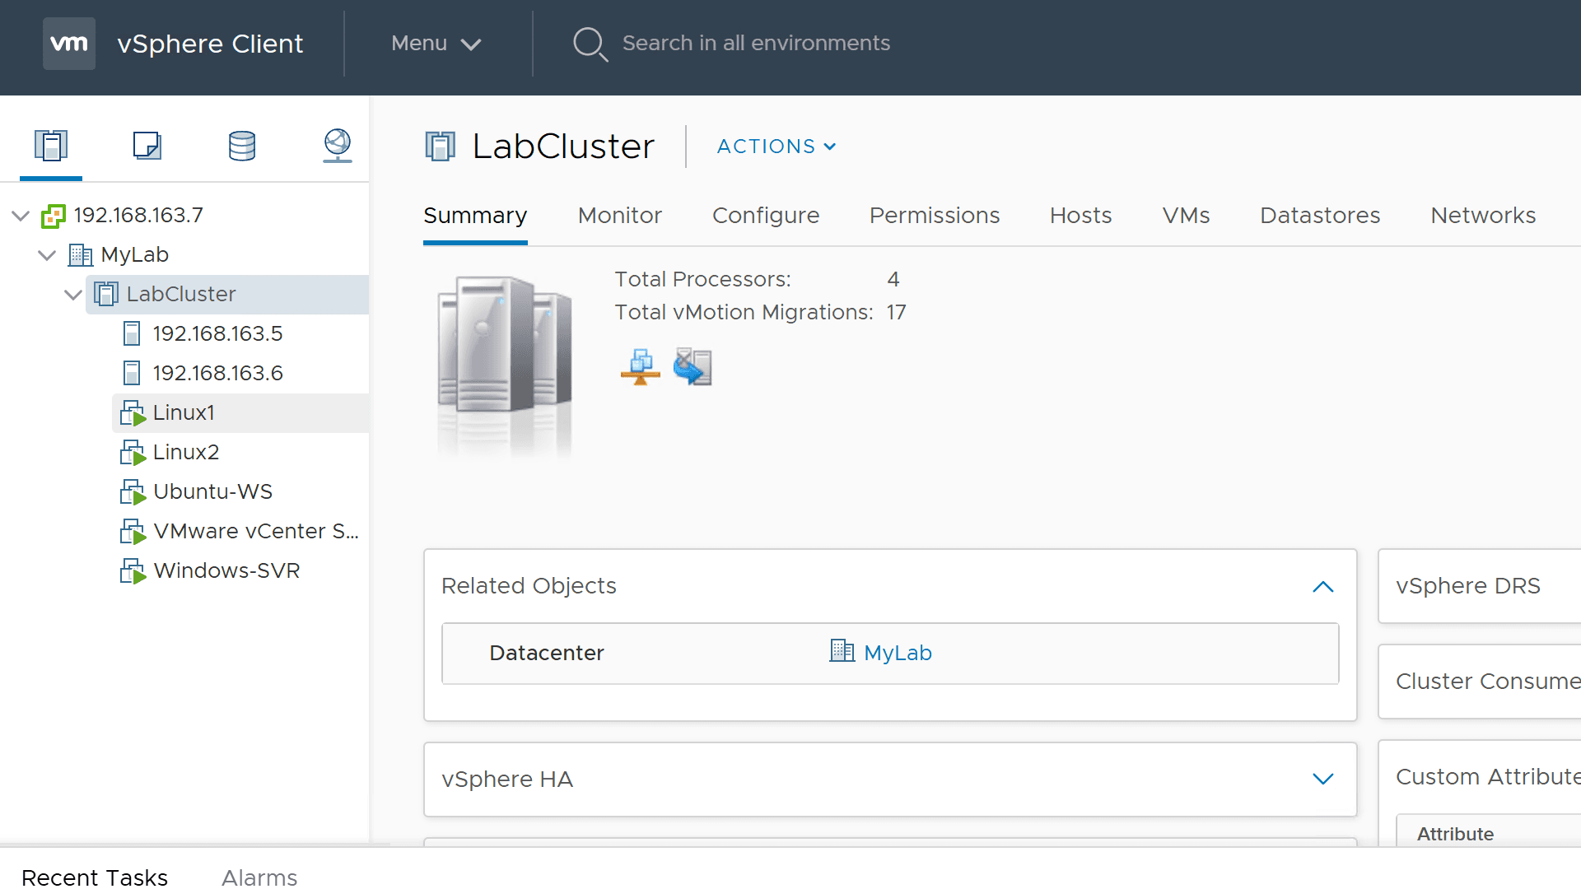Select Linux2 in the inventory tree
This screenshot has width=1581, height=889.
tap(186, 453)
